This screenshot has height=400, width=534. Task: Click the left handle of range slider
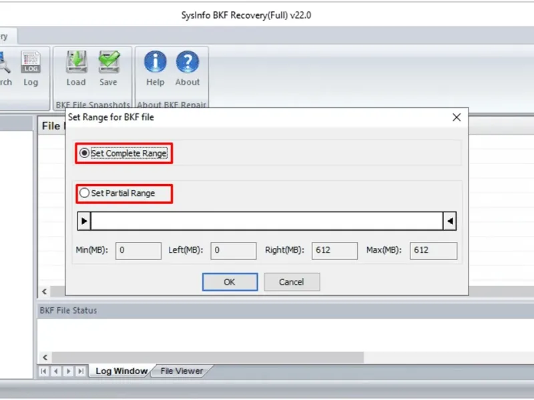(x=84, y=221)
